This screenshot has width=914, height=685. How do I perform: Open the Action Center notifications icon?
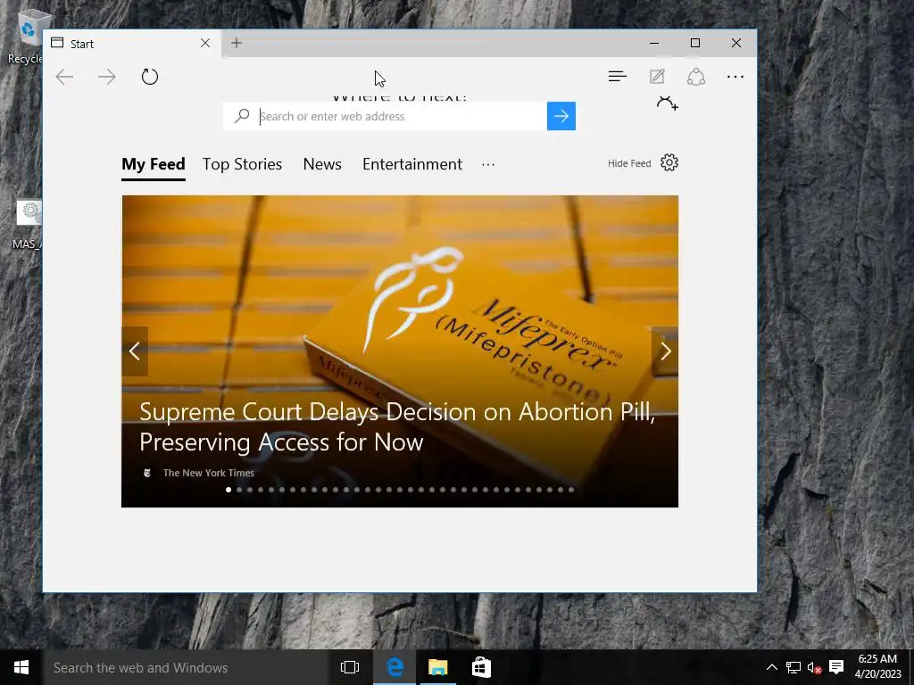click(836, 667)
